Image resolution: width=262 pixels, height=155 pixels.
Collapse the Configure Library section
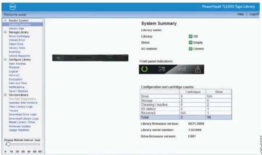pos(5,59)
